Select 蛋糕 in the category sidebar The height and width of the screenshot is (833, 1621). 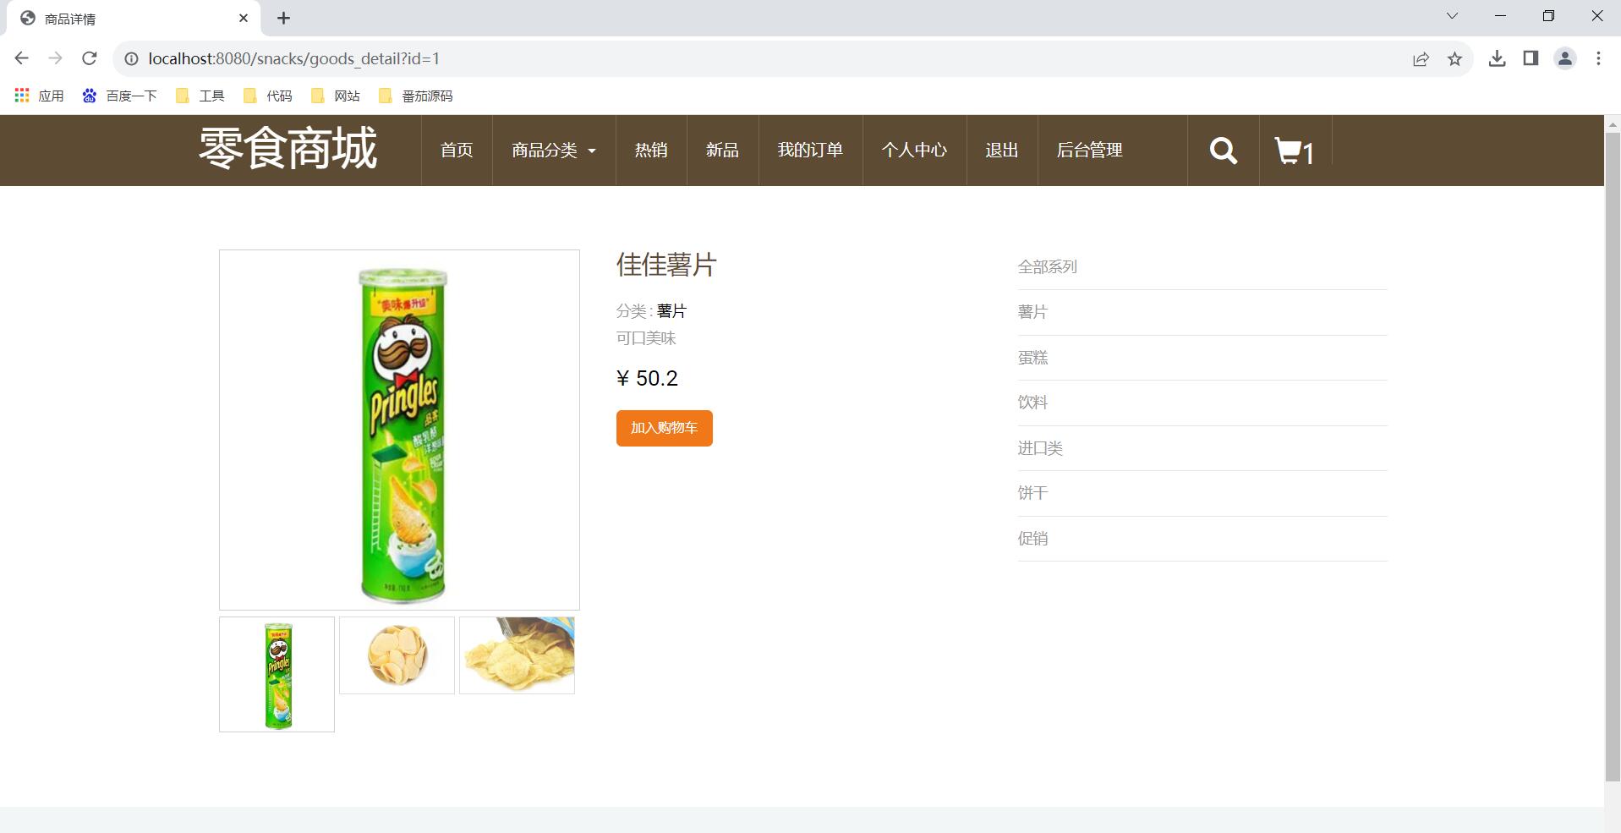click(1032, 358)
